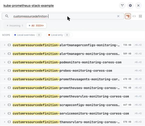The height and width of the screenshot is (126, 145).
Task: Switch to the Incoming tab
Action: [x=15, y=25]
